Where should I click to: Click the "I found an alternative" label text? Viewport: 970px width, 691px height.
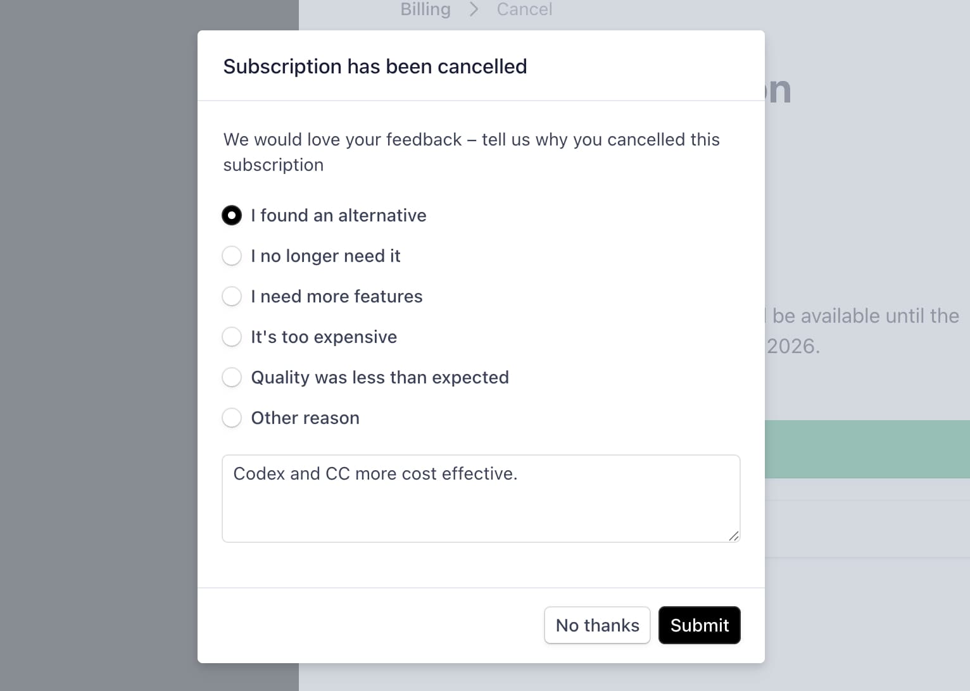click(338, 215)
